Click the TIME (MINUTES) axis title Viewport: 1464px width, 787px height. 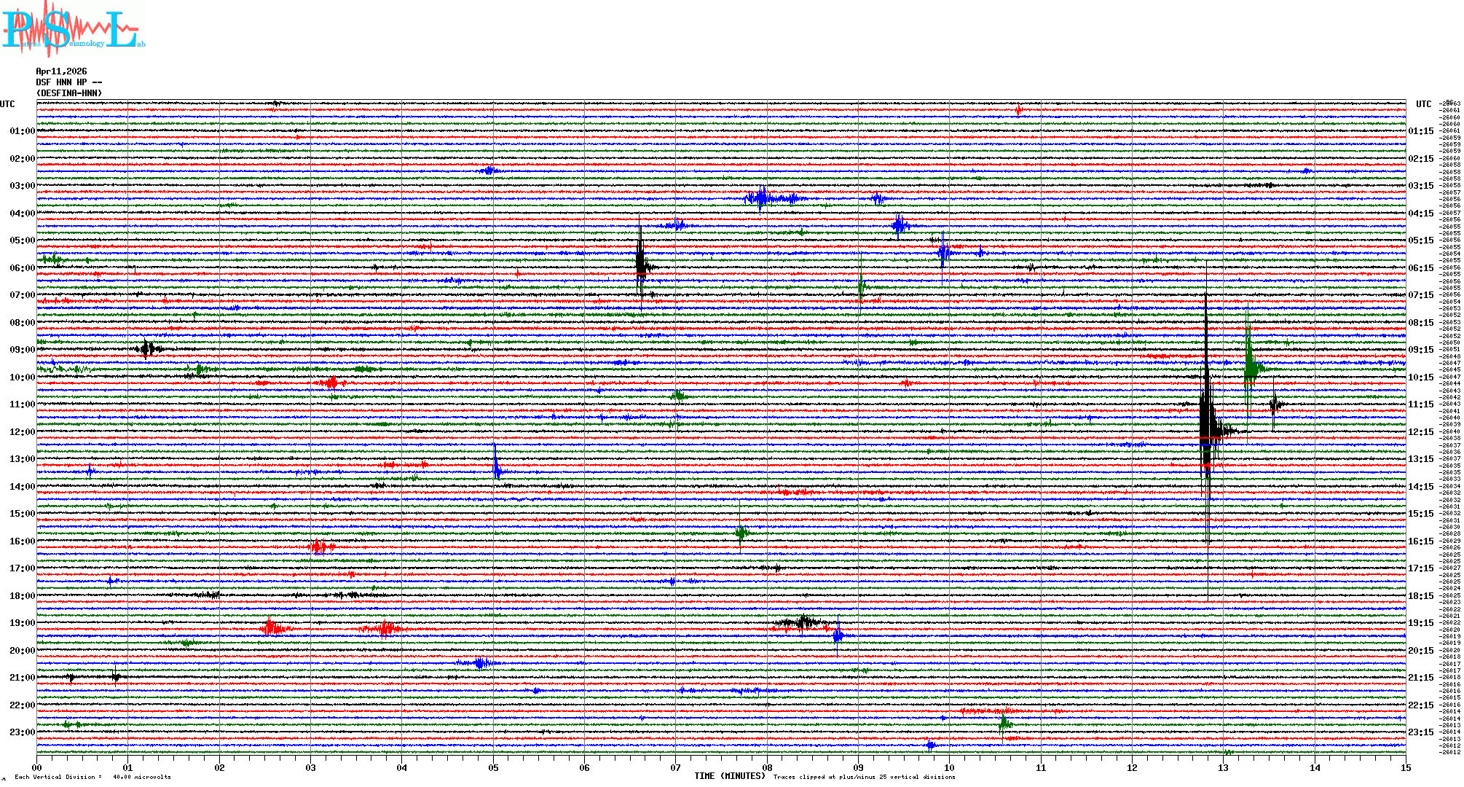pos(729,776)
